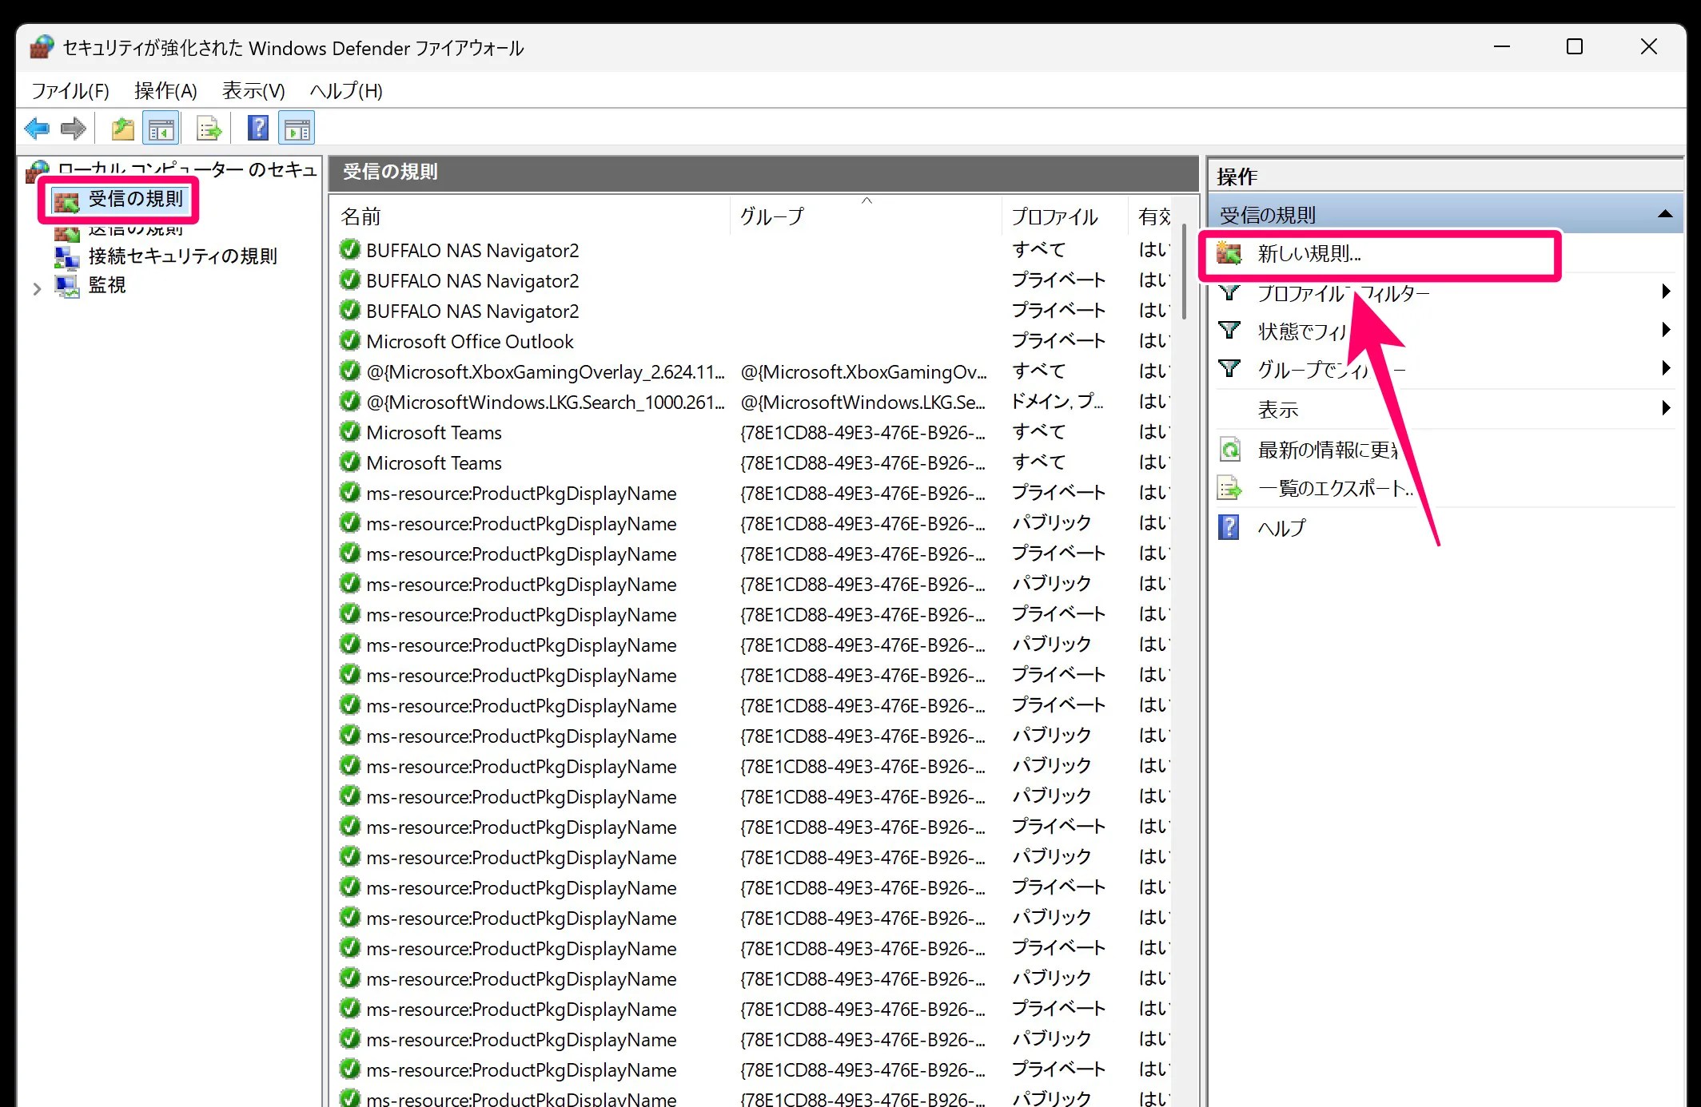Sort list by グループ column header
Image resolution: width=1701 pixels, height=1107 pixels.
[771, 216]
